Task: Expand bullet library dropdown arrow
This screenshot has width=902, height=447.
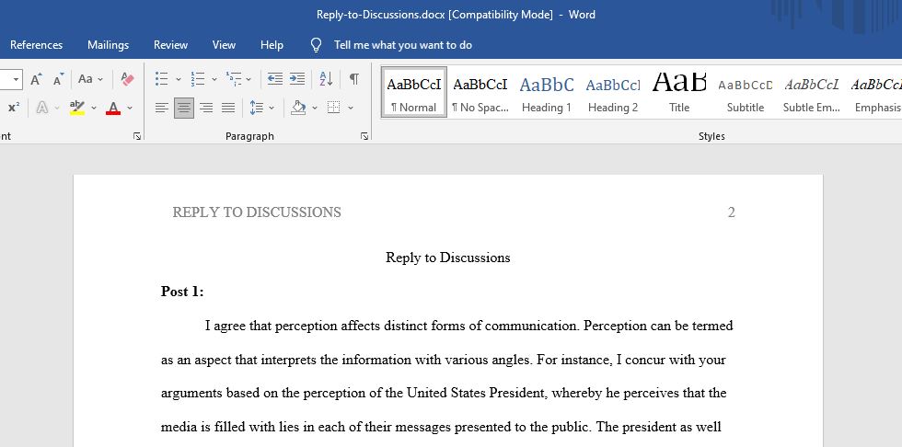Action: (x=179, y=79)
